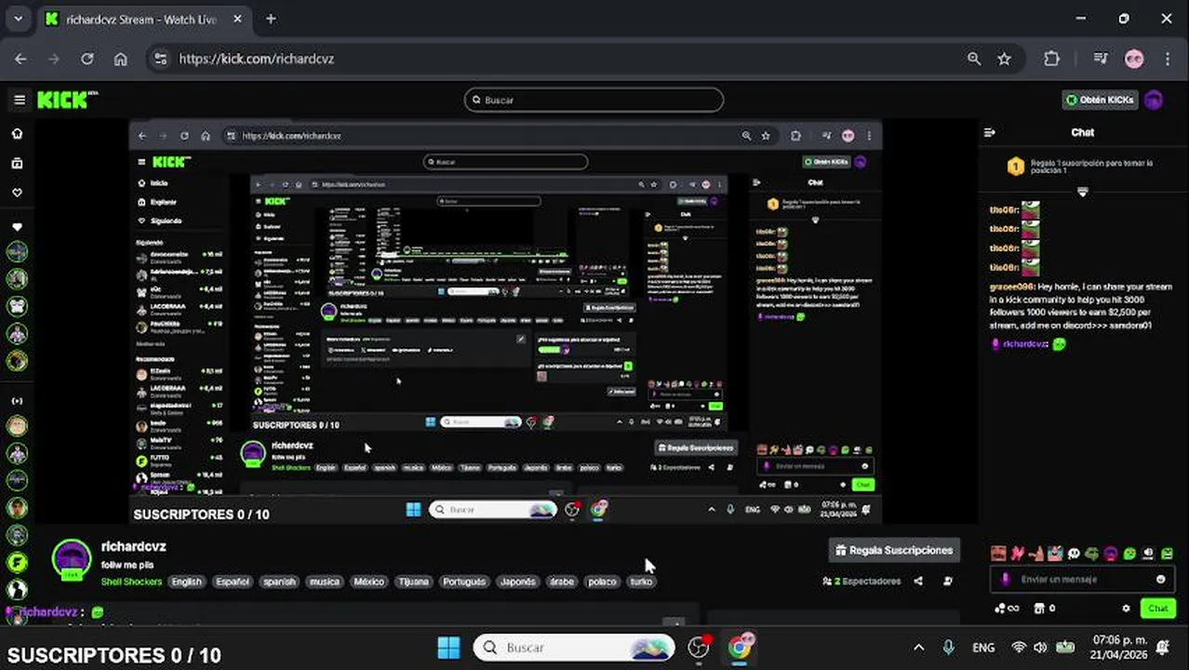Click username graoee086 in chat
Viewport: 1189px width, 670px height.
tap(1011, 287)
